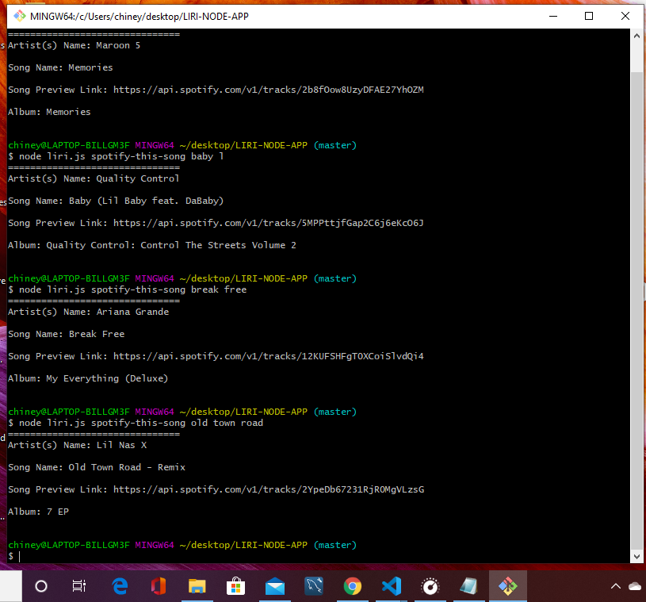Click the Git Bash icon in the title bar

tap(19, 16)
